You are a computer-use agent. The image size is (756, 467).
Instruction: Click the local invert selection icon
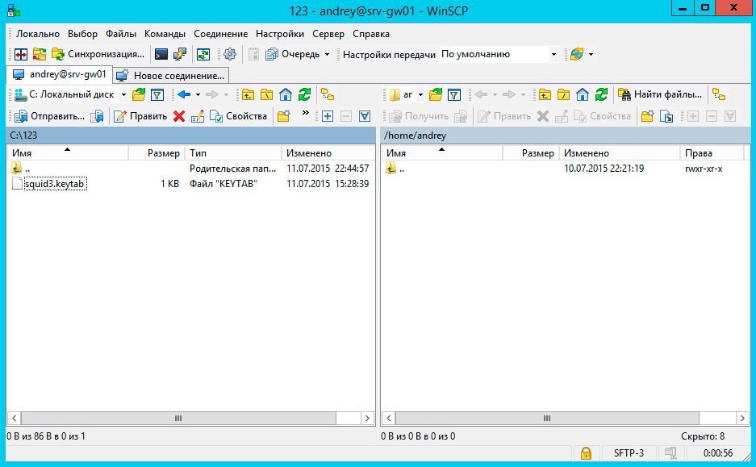365,116
